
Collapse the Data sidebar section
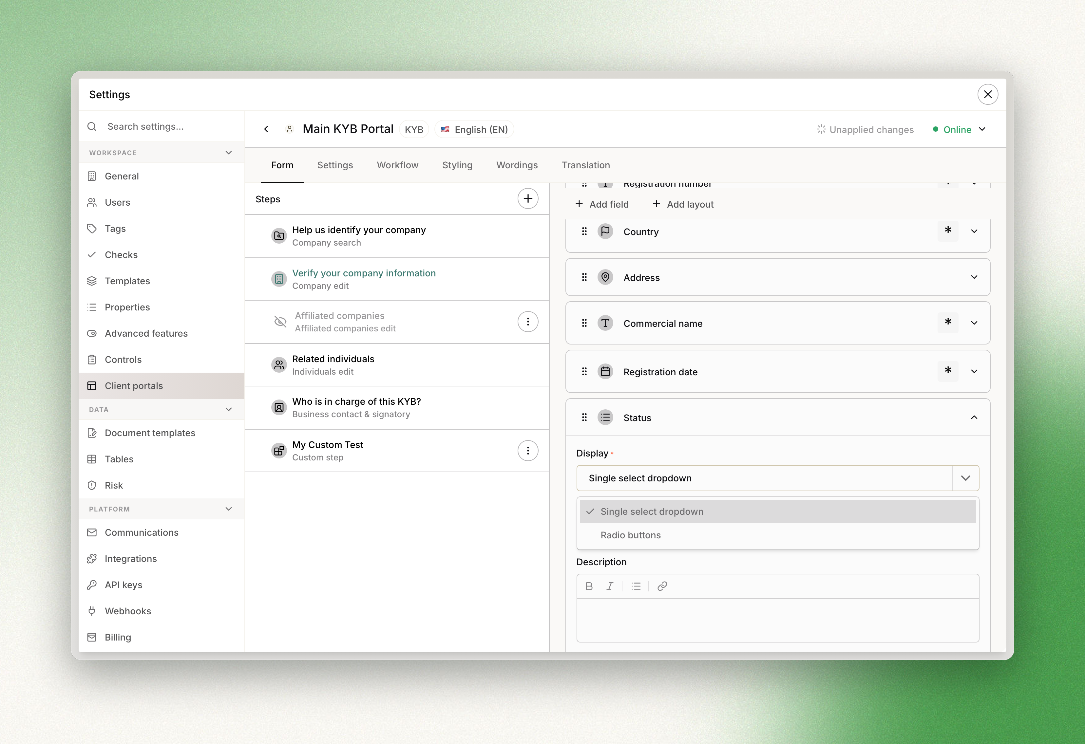[228, 409]
